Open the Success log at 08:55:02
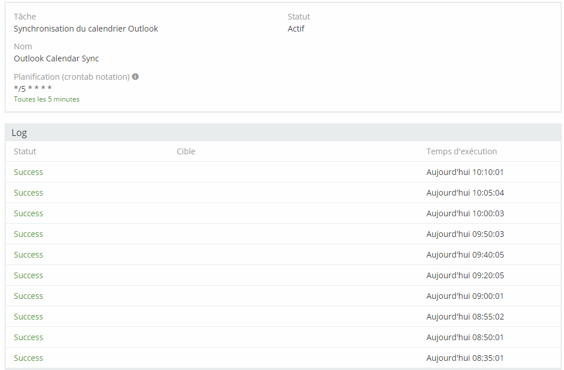The image size is (564, 370). 28,317
